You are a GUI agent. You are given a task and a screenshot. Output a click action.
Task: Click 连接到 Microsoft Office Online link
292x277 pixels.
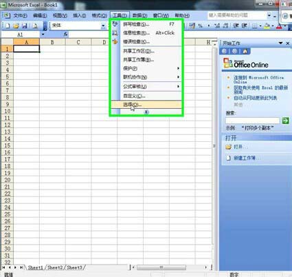point(258,79)
